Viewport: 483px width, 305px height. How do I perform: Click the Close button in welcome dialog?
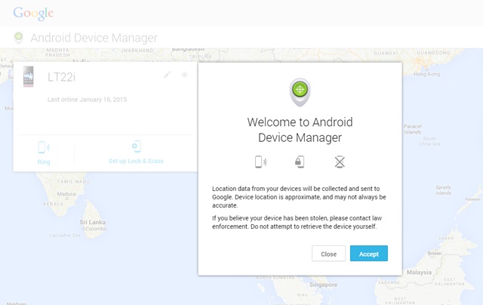point(328,254)
